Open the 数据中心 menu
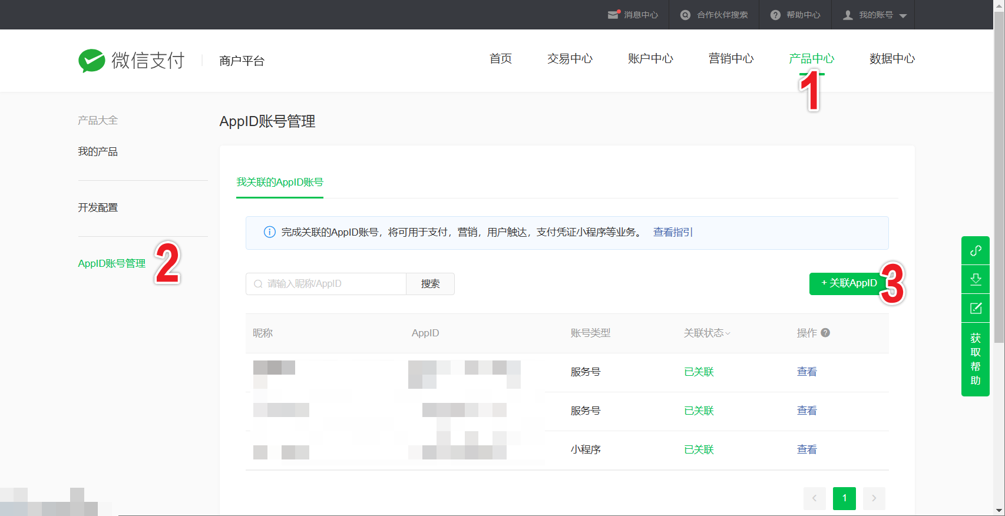This screenshot has width=1005, height=516. point(892,58)
